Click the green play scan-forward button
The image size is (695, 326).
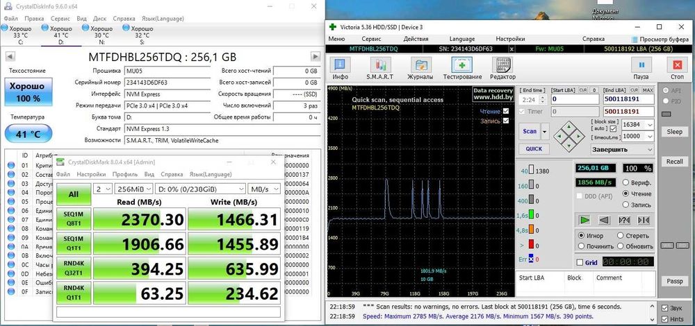click(584, 220)
